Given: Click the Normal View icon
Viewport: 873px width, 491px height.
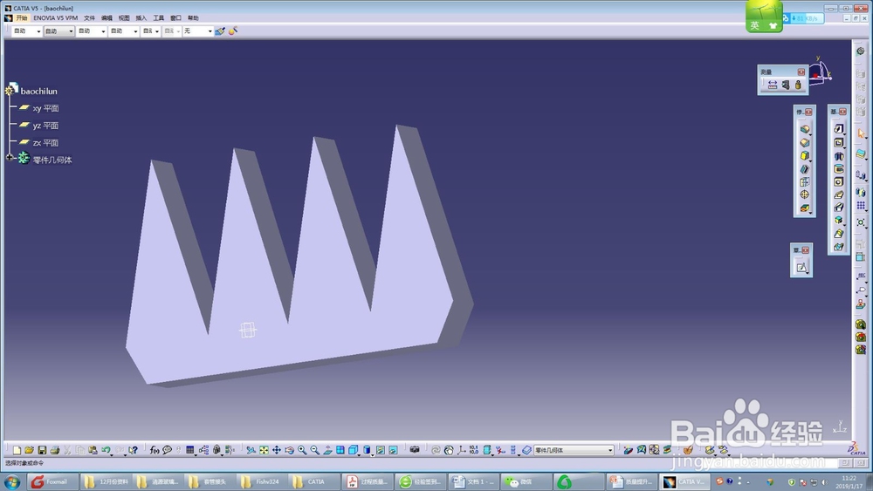Looking at the screenshot, I should tap(327, 450).
